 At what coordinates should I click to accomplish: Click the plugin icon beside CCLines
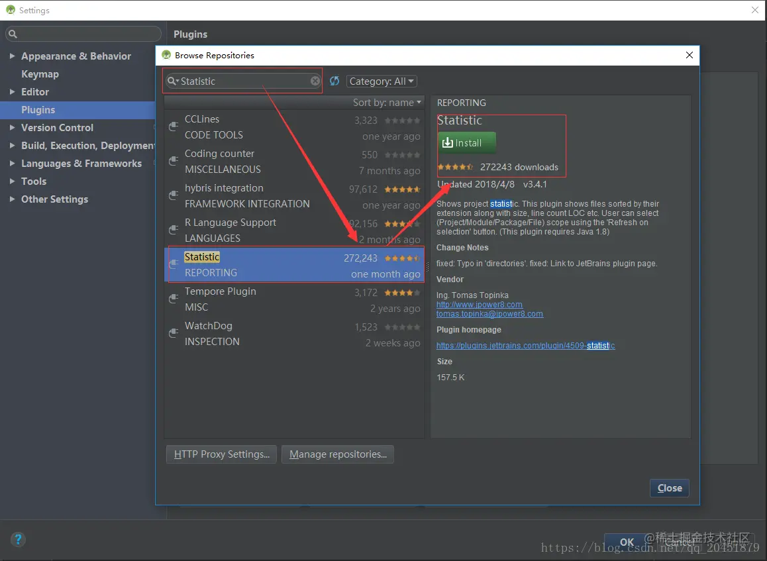[173, 127]
